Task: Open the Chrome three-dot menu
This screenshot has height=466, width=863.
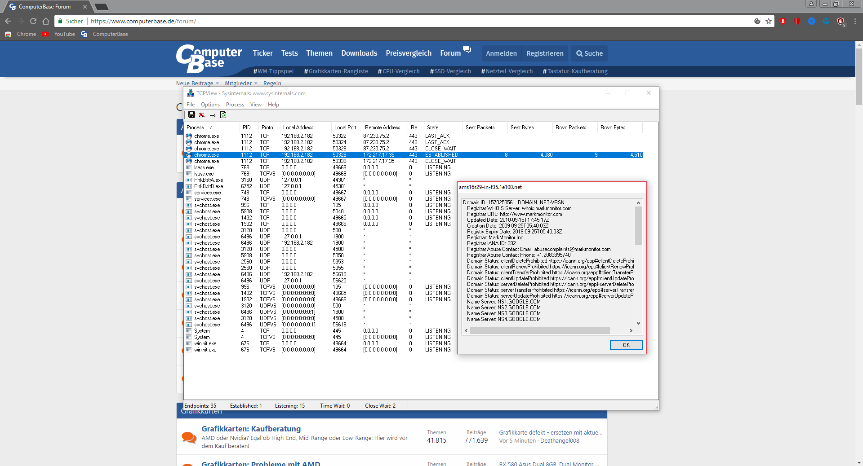Action: [855, 21]
